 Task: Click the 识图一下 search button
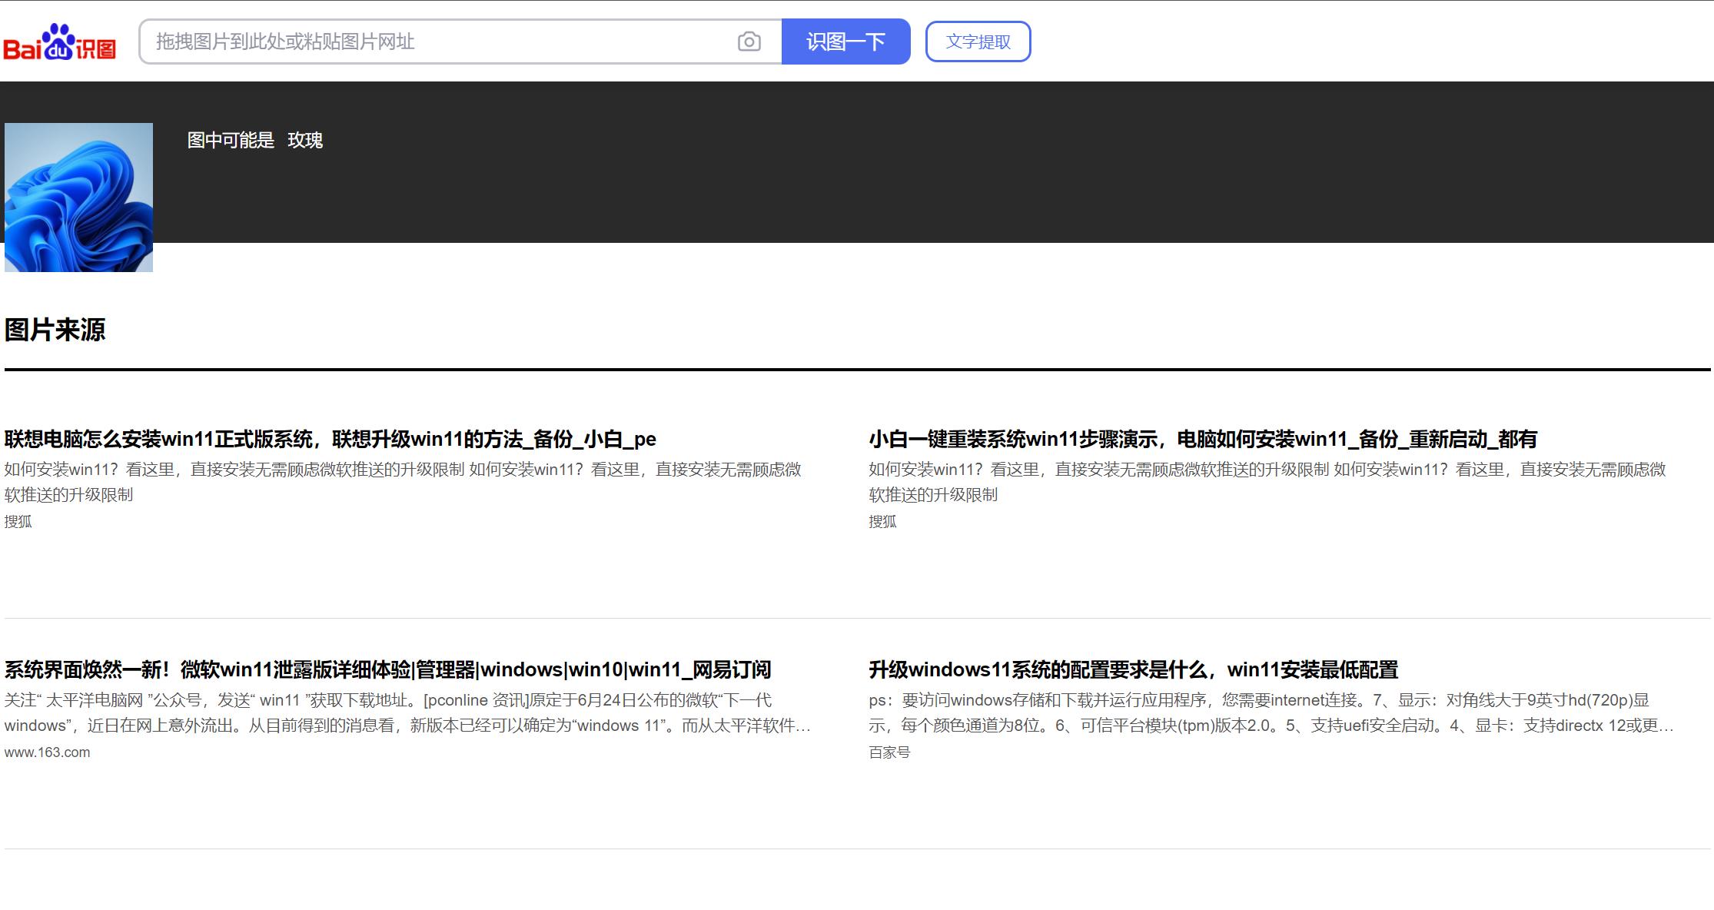pos(845,42)
